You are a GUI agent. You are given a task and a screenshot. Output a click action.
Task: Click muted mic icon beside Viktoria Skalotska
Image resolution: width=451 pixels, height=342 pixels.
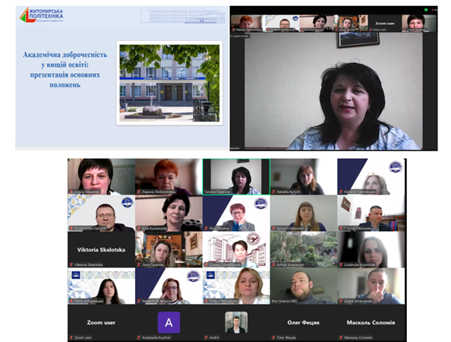tap(71, 264)
